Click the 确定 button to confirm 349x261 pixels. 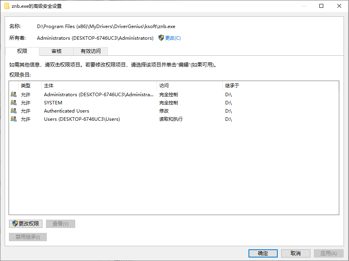263,253
